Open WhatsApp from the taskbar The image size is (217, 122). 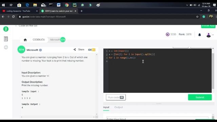click(82, 5)
